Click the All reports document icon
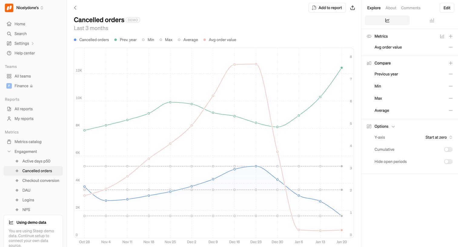Viewport: 458px width, 247px height. 9,109
